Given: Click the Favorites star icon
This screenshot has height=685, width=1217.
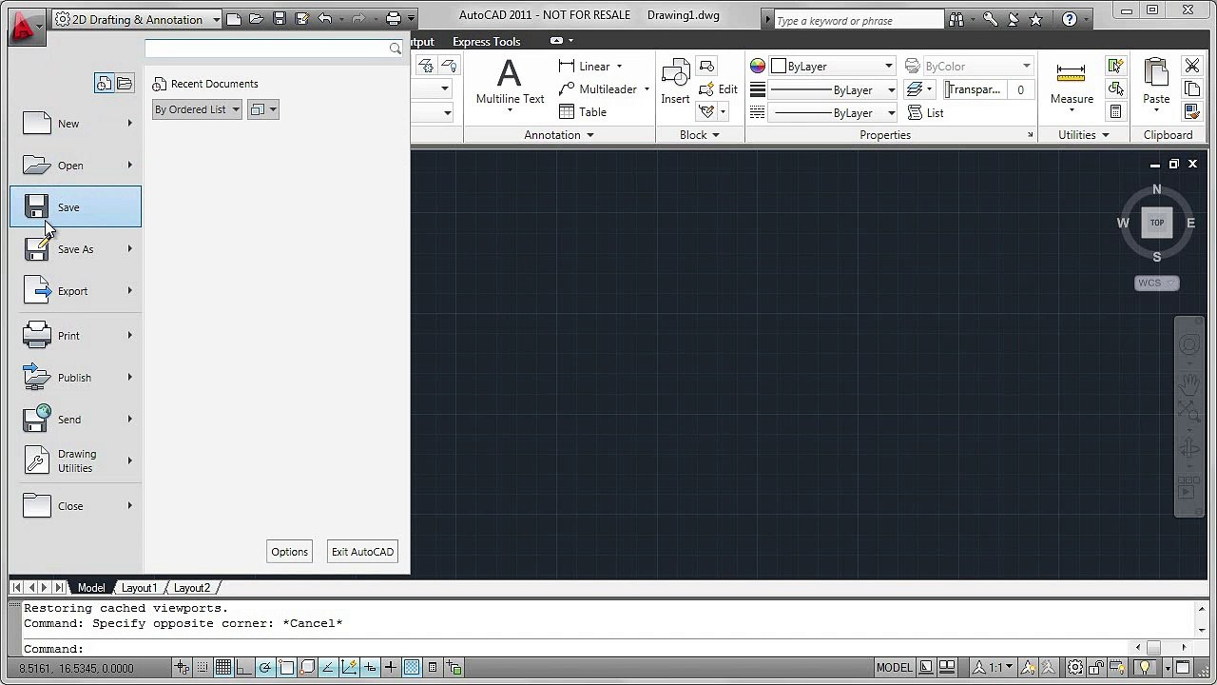Looking at the screenshot, I should coord(1036,19).
